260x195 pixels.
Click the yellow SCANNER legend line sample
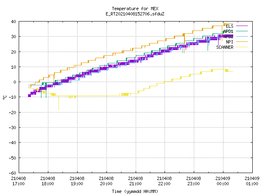click(242, 47)
